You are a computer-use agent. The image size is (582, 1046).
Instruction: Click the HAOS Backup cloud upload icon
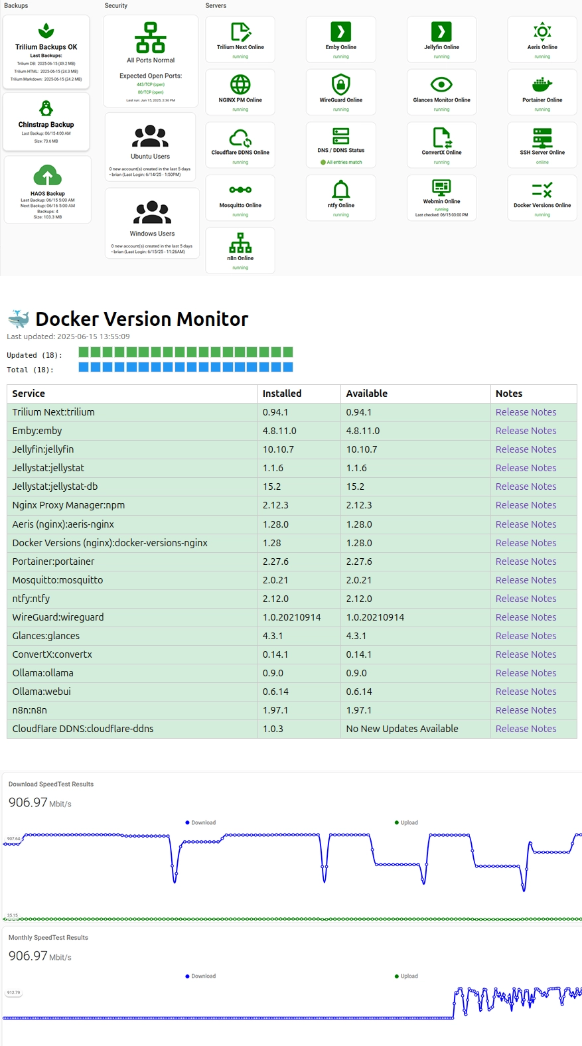pyautogui.click(x=47, y=177)
